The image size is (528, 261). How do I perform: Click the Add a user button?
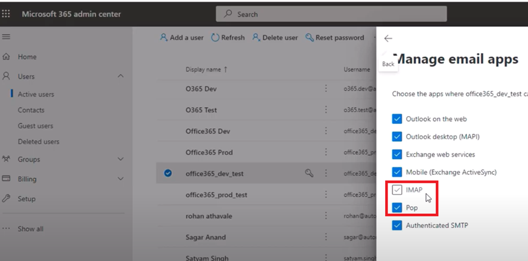(x=182, y=38)
